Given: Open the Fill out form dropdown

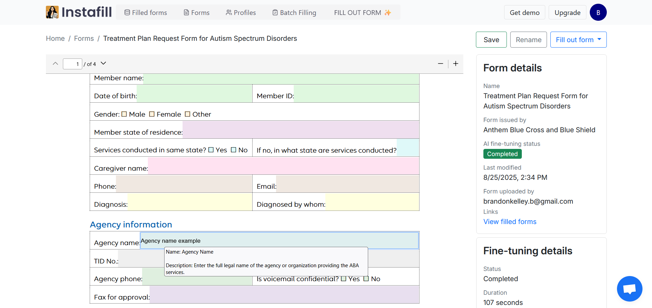Looking at the screenshot, I should (x=578, y=39).
